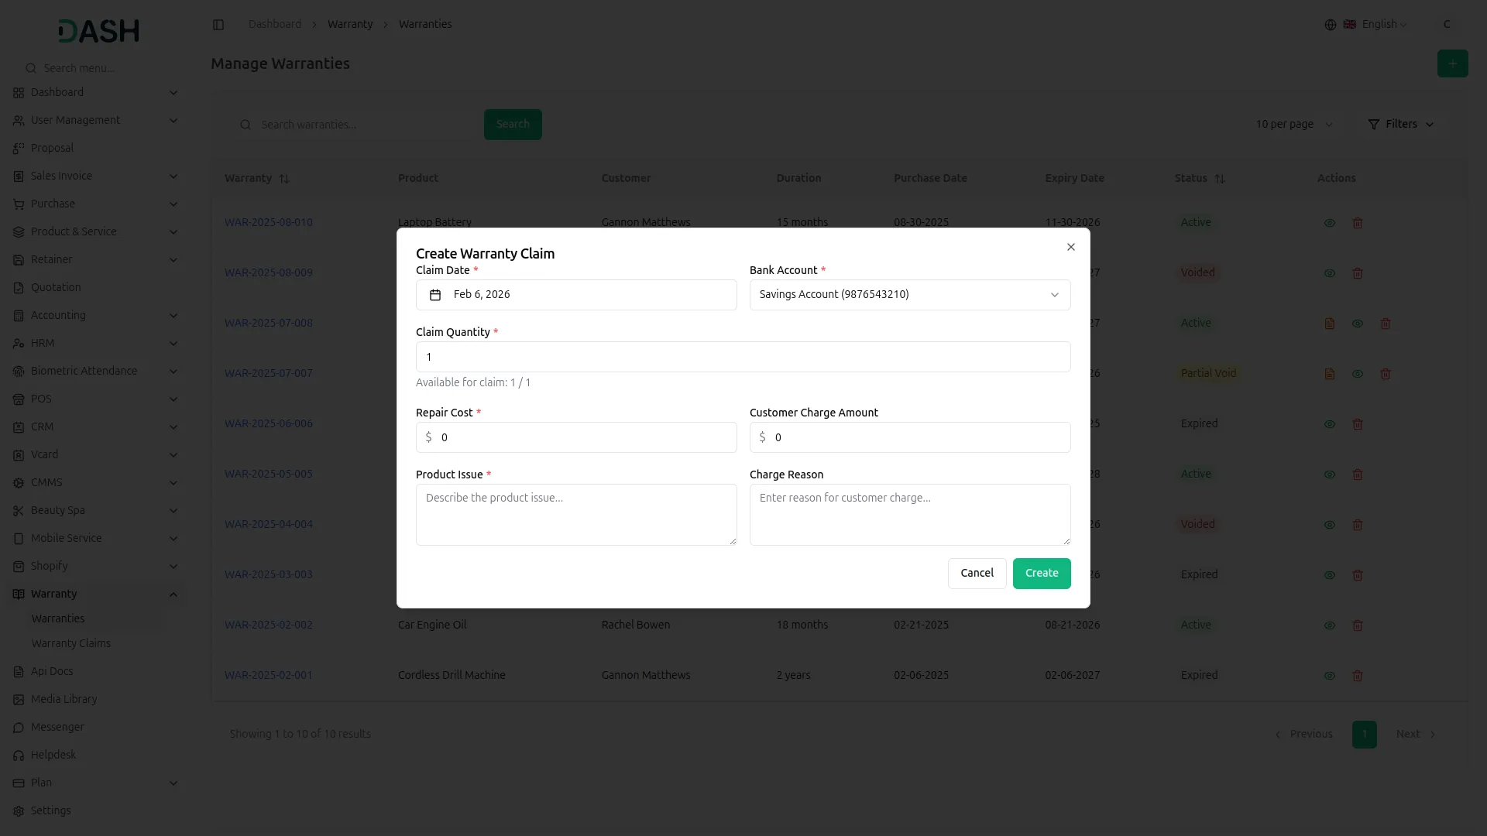The height and width of the screenshot is (836, 1487).
Task: Open the WAR-2025-03-003 warranty link
Action: click(269, 574)
